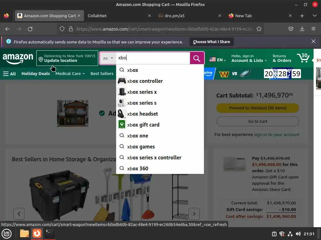List all tabs with chevron button
Viewport: 321px width, 240px height.
tap(315, 16)
